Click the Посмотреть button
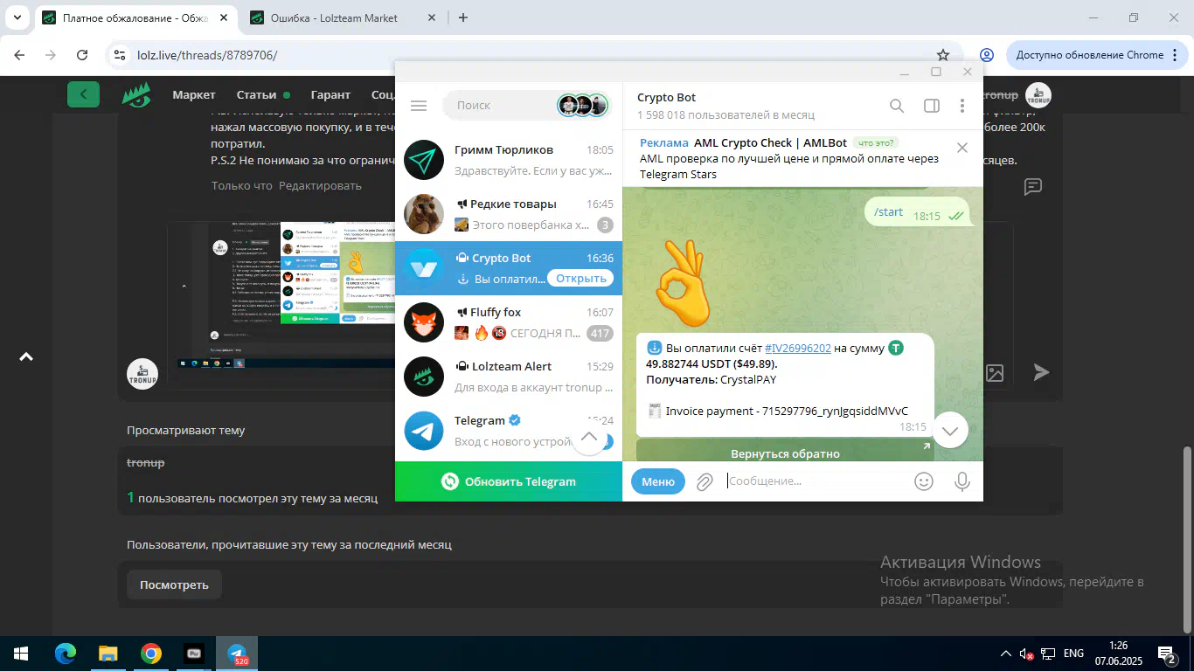Screen dimensions: 1194x671 click(x=174, y=585)
